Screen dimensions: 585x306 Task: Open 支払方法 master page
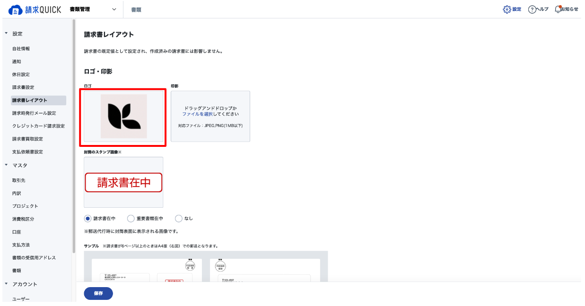[x=21, y=245]
